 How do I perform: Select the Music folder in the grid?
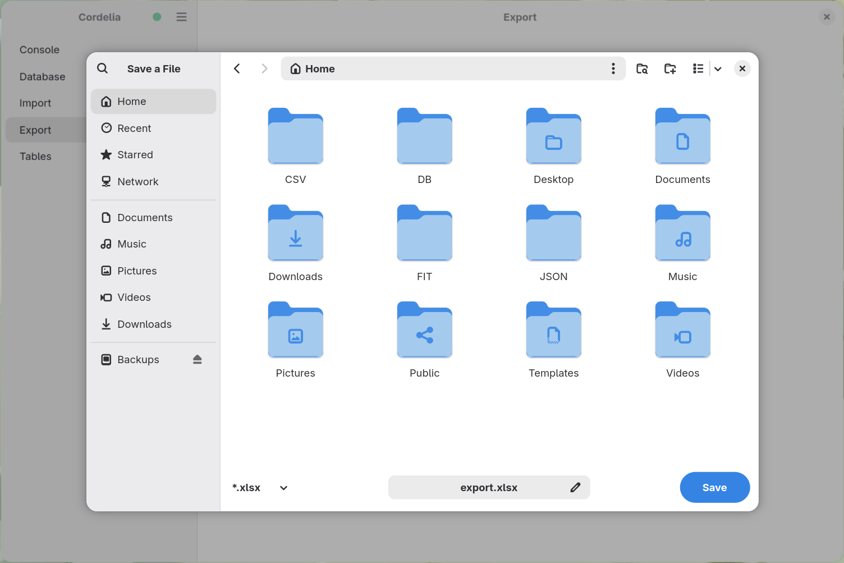point(682,243)
